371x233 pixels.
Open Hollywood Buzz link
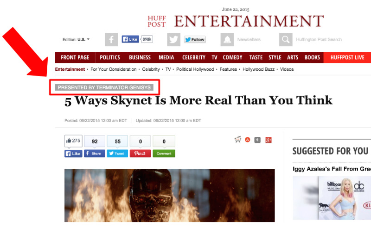[258, 69]
